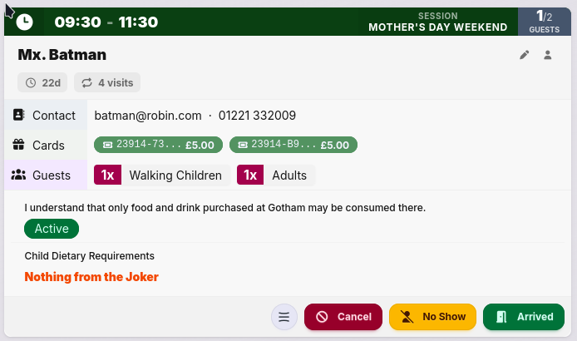Screen dimensions: 577x341
Task: Select the first gift card 23914-73
Action: [x=158, y=145]
